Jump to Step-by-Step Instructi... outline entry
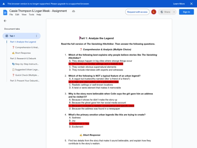Image resolution: width=197 pixels, height=148 pixels. pos(26,64)
